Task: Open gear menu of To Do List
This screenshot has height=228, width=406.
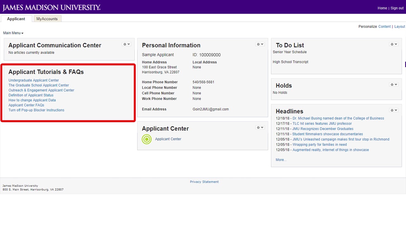Action: click(x=394, y=44)
